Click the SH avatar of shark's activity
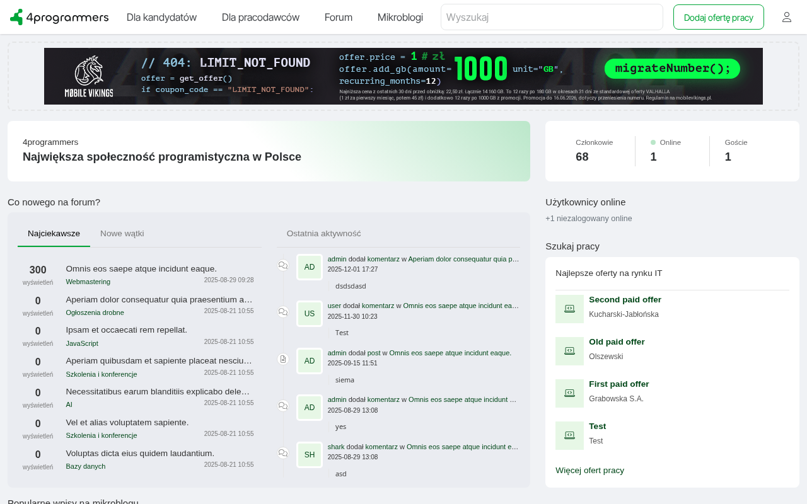Image resolution: width=807 pixels, height=504 pixels. click(x=310, y=455)
